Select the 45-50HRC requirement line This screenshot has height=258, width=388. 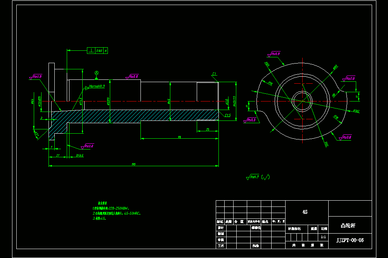tap(116, 213)
